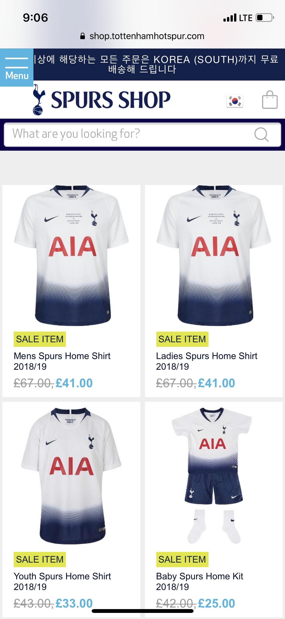Click the Spurs Shop wordmark
The image size is (285, 619).
click(111, 100)
